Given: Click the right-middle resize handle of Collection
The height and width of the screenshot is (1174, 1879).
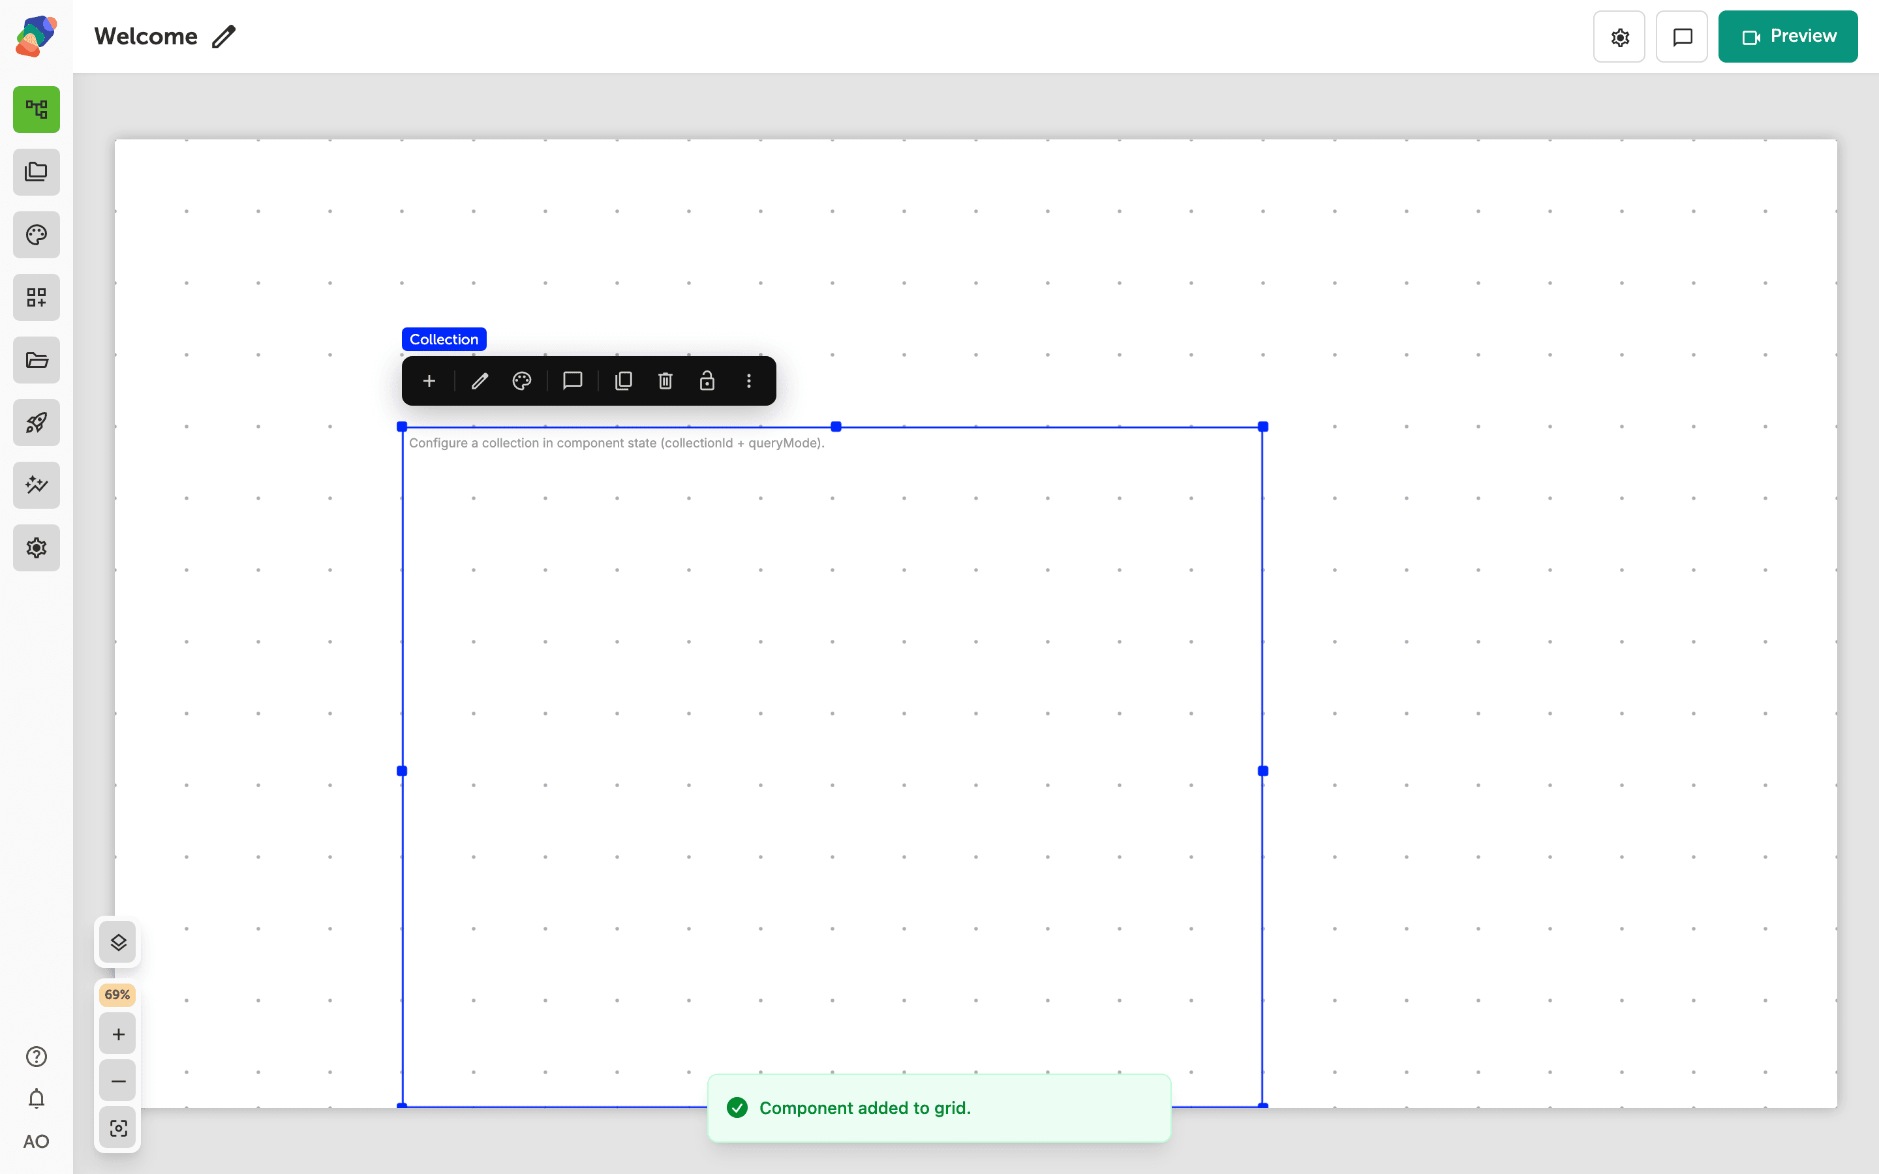Looking at the screenshot, I should [x=1262, y=771].
